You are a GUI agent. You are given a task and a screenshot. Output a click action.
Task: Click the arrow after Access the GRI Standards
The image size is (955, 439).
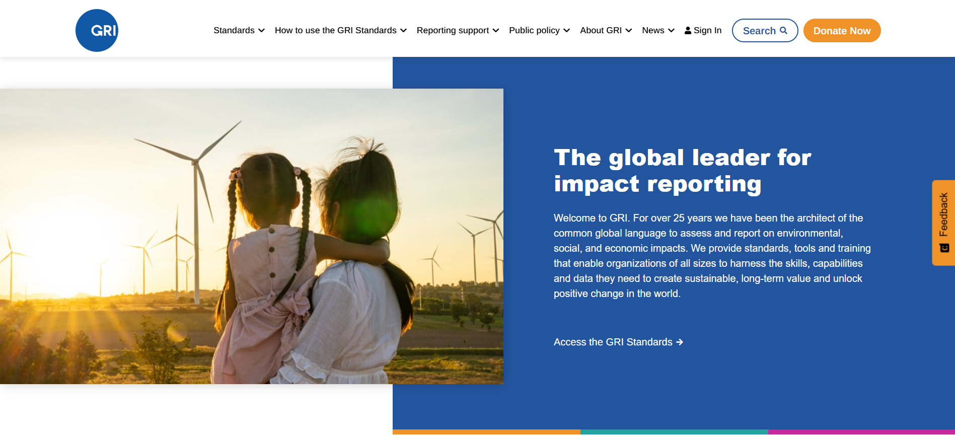click(x=680, y=342)
